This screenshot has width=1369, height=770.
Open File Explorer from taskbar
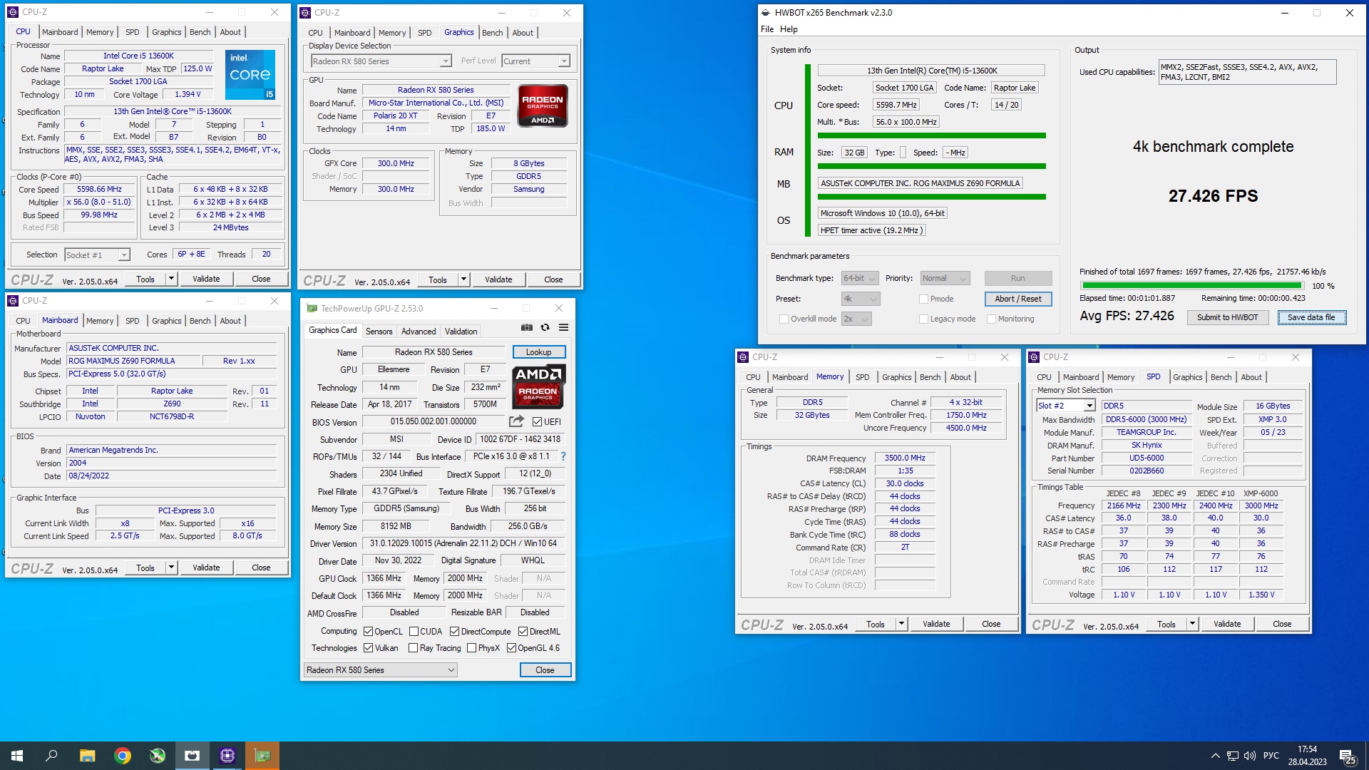pos(87,756)
